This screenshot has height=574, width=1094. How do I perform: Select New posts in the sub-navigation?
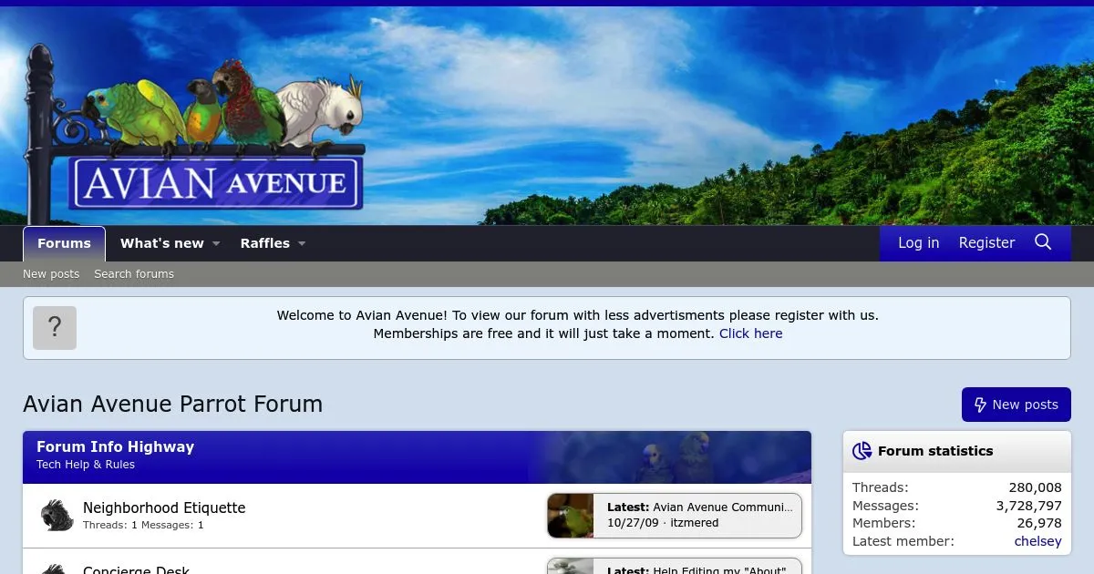51,274
